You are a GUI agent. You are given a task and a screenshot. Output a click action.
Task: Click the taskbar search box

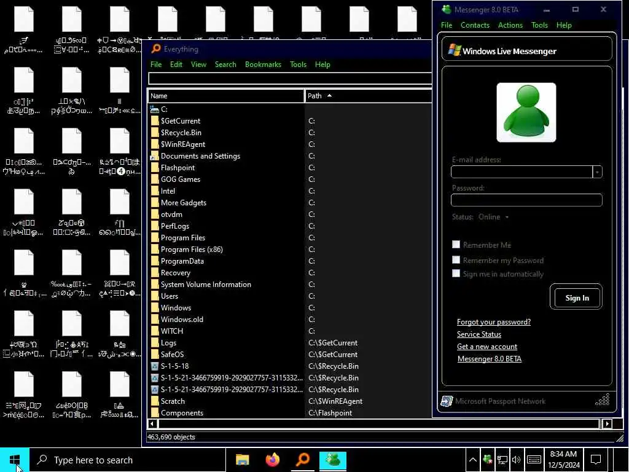[128, 460]
